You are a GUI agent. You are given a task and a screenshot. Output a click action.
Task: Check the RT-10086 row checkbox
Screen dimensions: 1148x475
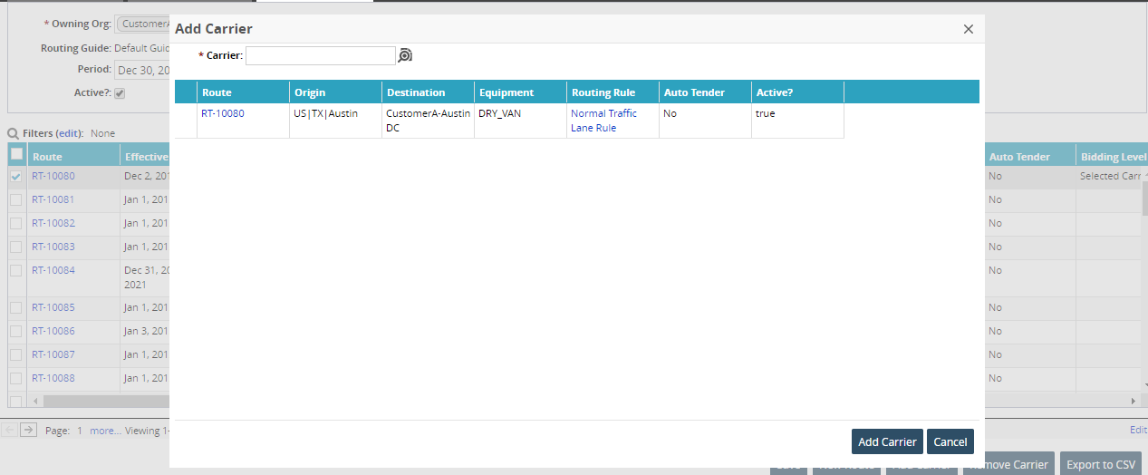point(15,332)
